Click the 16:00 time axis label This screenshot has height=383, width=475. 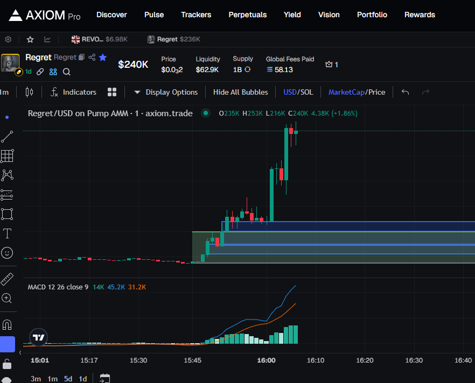coord(266,360)
